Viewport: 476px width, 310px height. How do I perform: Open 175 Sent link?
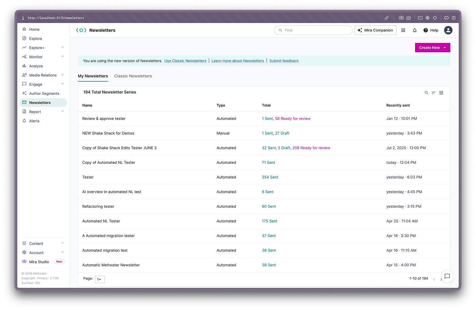[270, 221]
